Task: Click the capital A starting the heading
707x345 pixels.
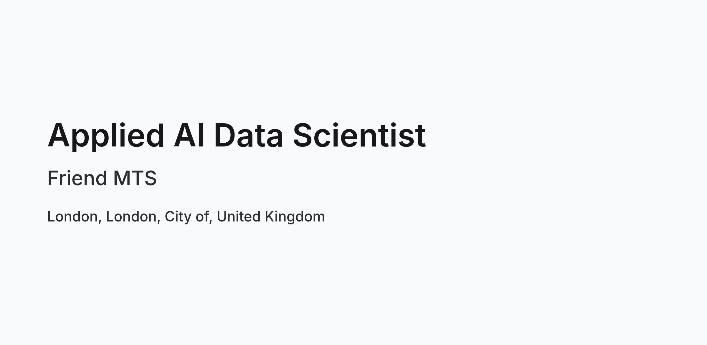Action: coord(59,135)
